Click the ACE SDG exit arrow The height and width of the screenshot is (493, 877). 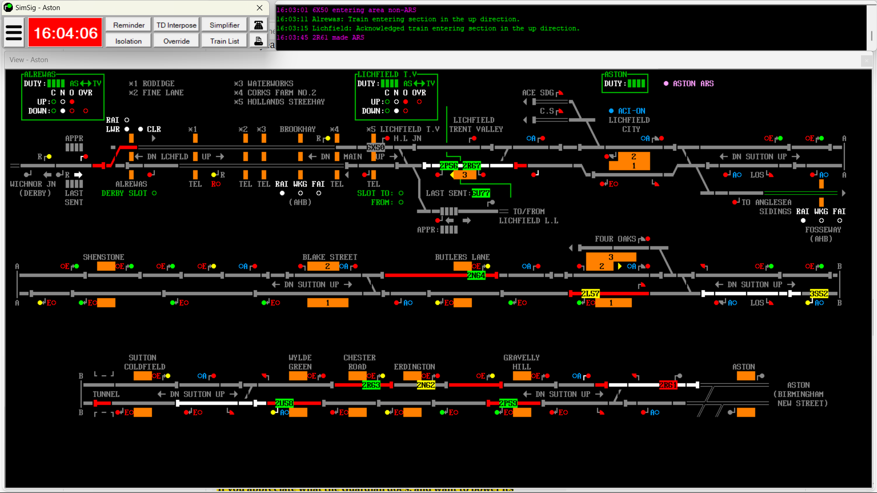[525, 102]
